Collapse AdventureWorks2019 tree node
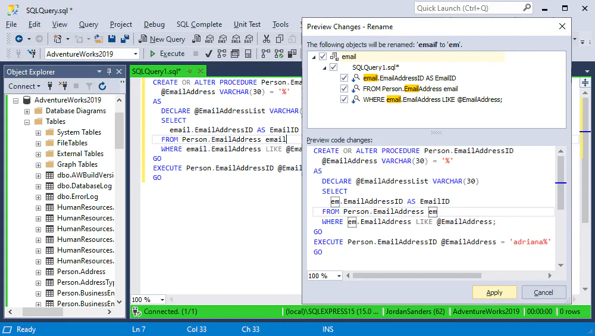 point(16,100)
